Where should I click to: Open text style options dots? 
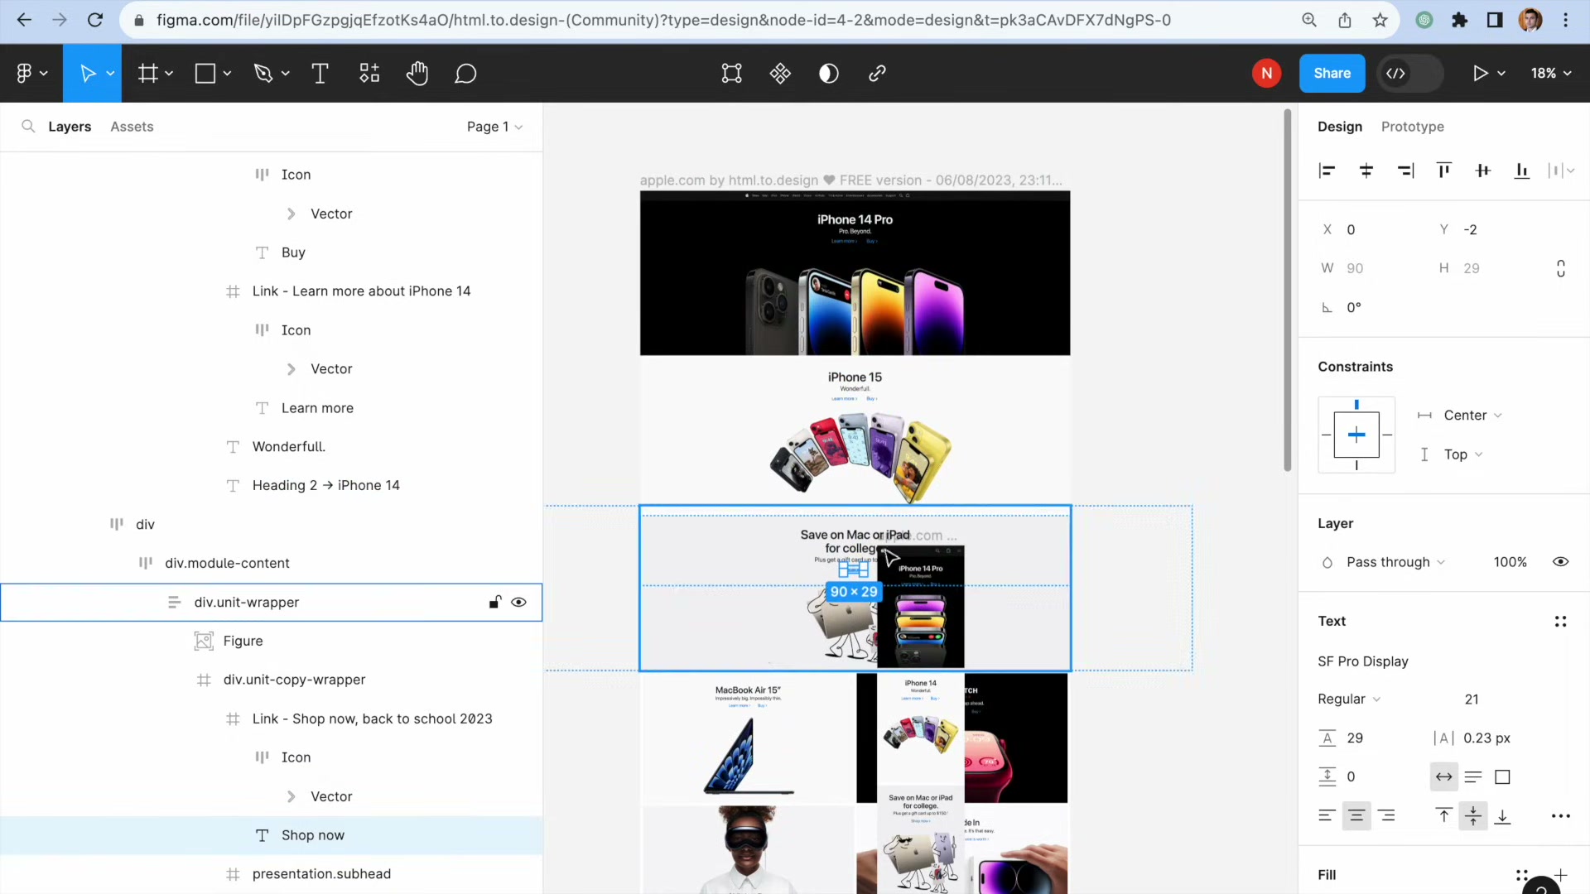tap(1560, 622)
